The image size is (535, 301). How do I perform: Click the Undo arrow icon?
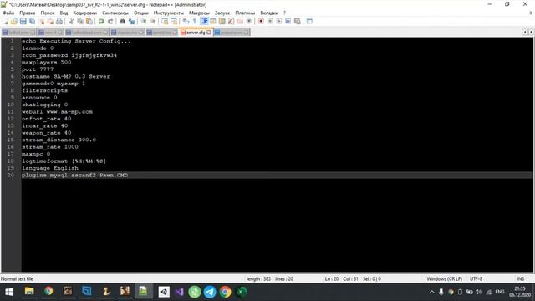pyautogui.click(x=101, y=21)
